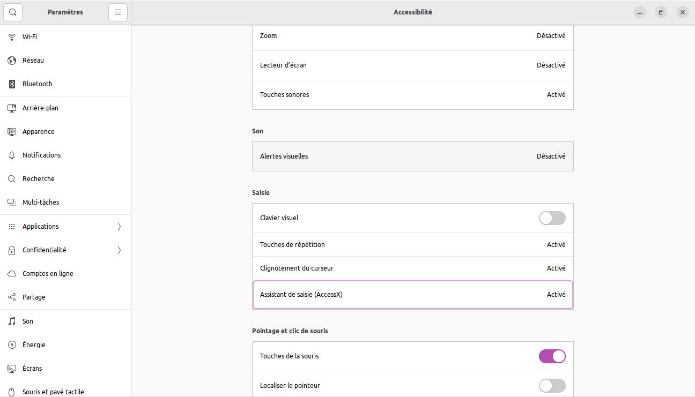Click the search magnifier icon in Paramètres header
This screenshot has width=695, height=397.
[x=13, y=12]
